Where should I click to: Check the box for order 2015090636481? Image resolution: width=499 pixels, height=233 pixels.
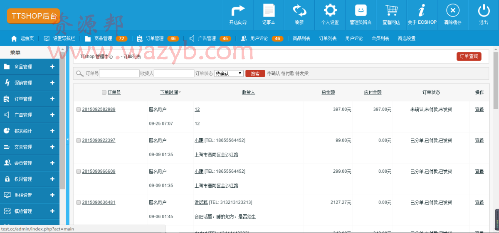(79, 202)
